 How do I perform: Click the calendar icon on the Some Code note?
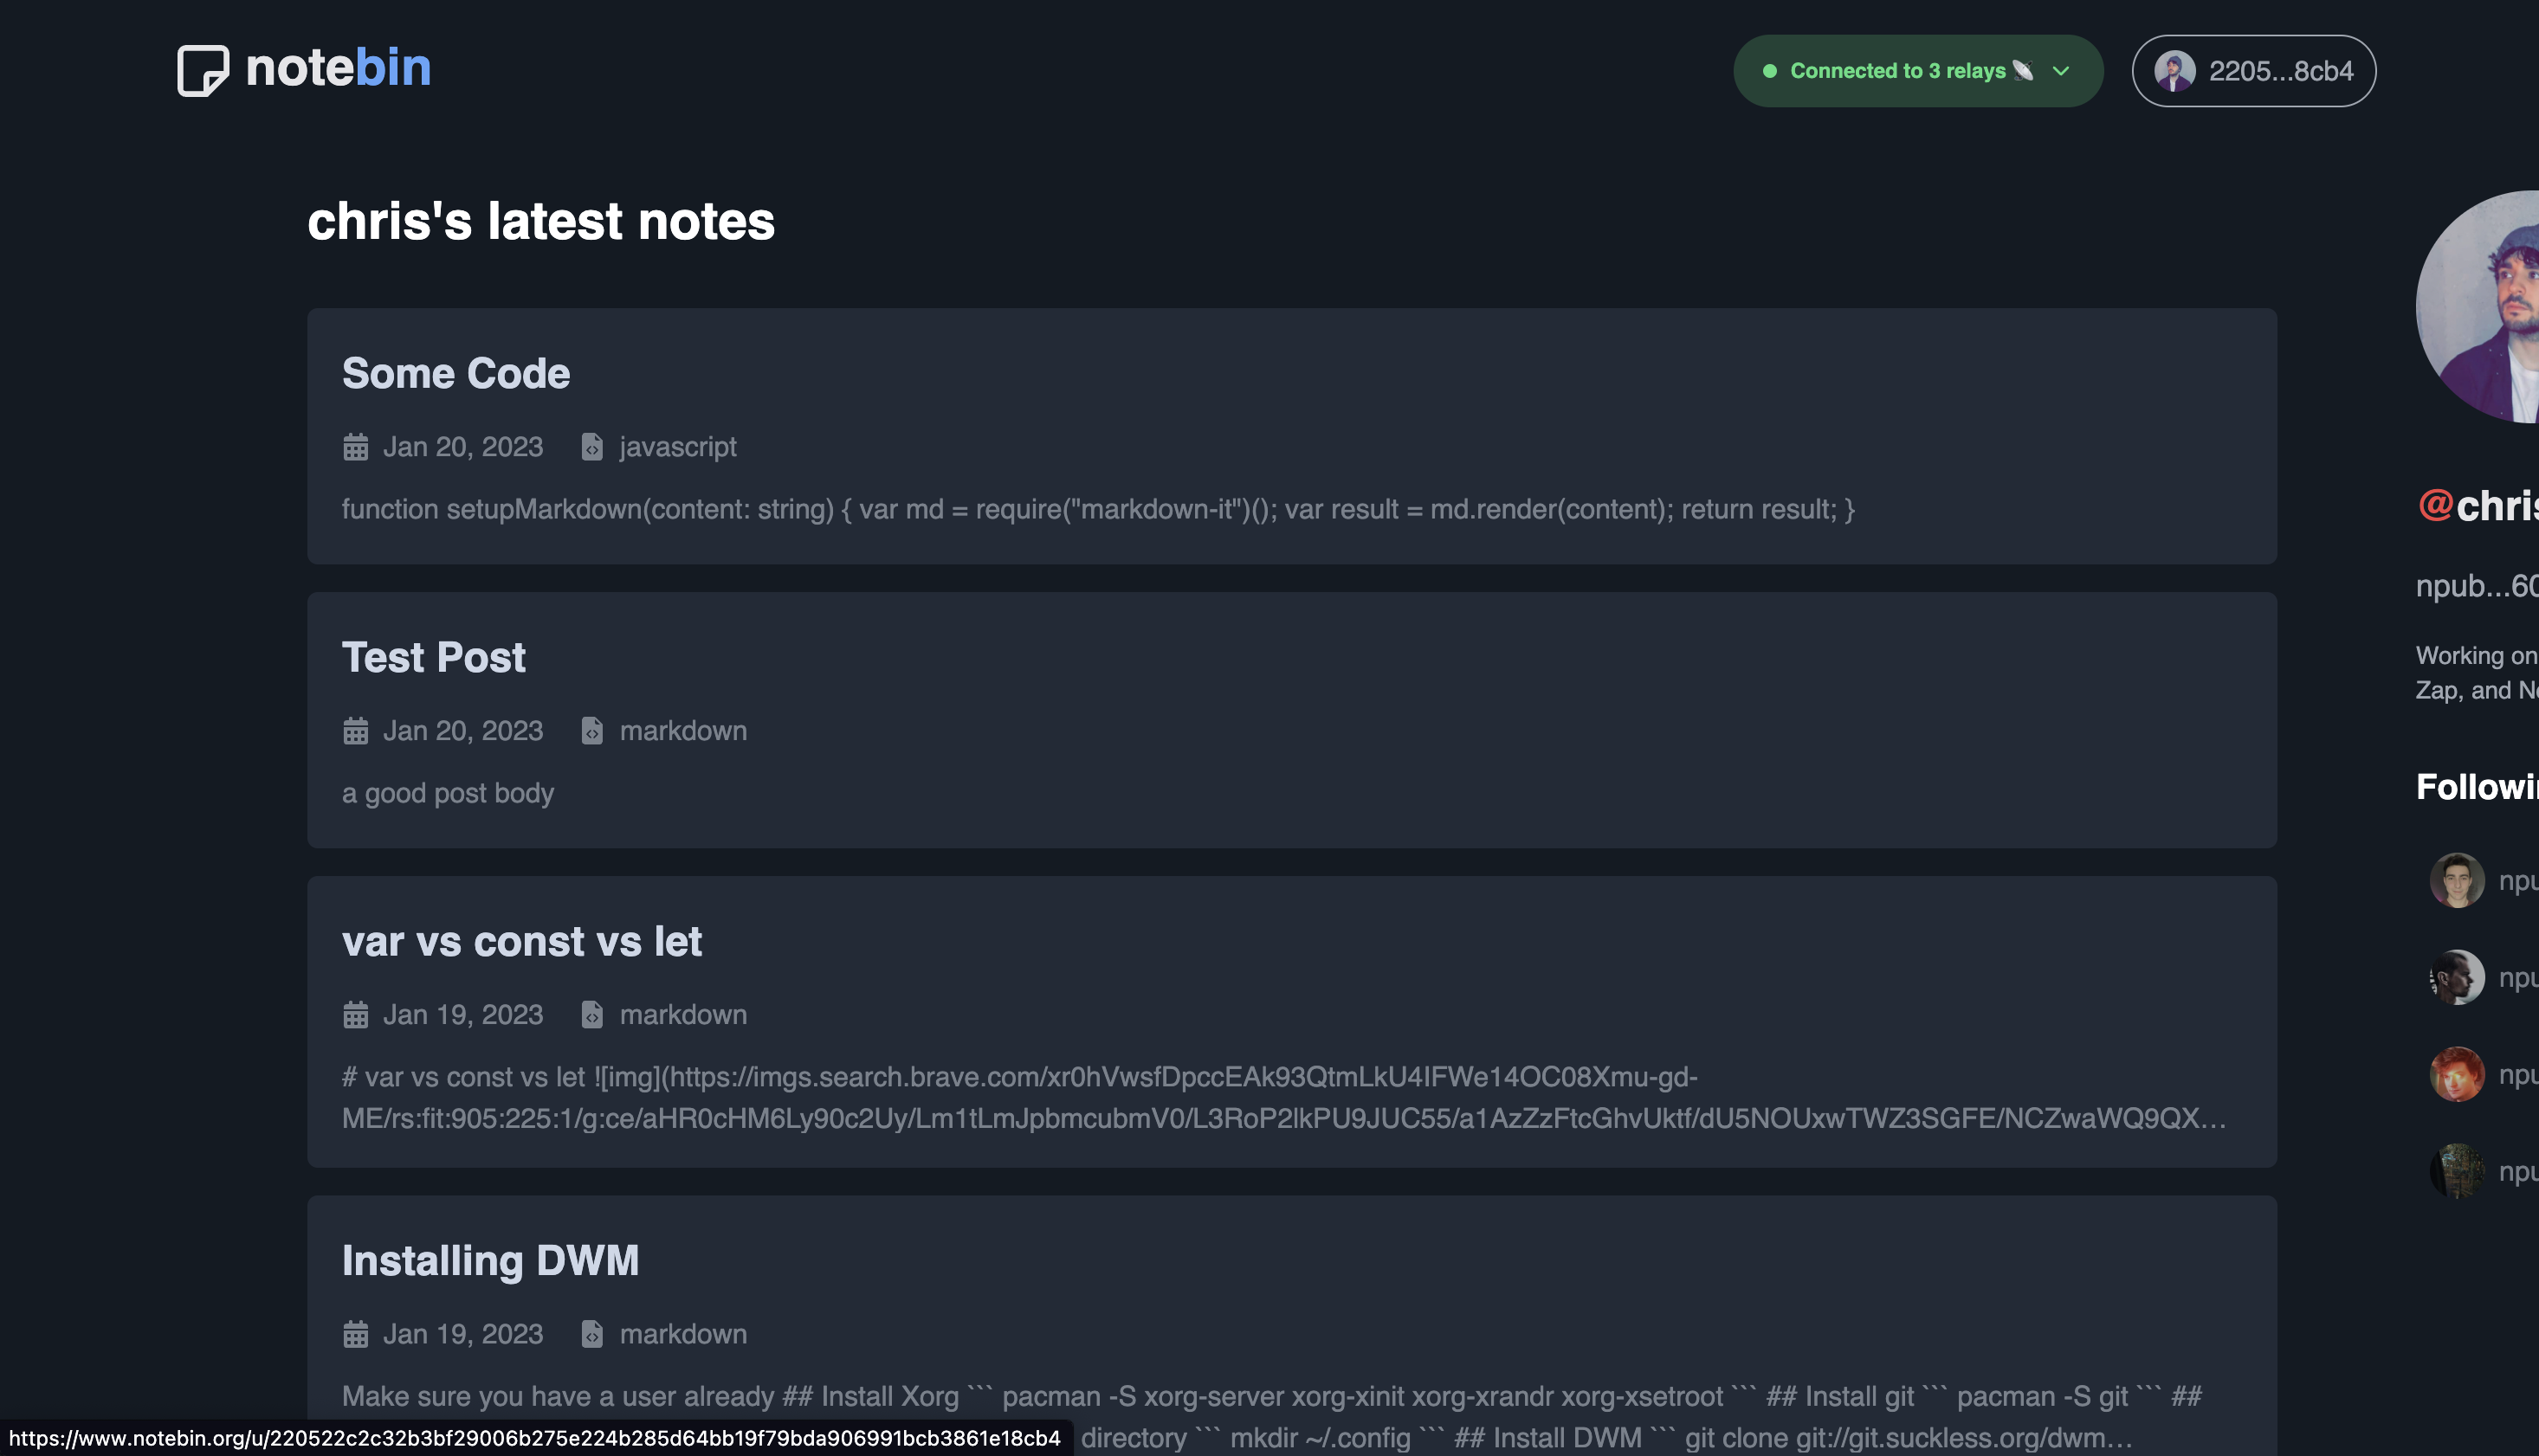pos(355,447)
